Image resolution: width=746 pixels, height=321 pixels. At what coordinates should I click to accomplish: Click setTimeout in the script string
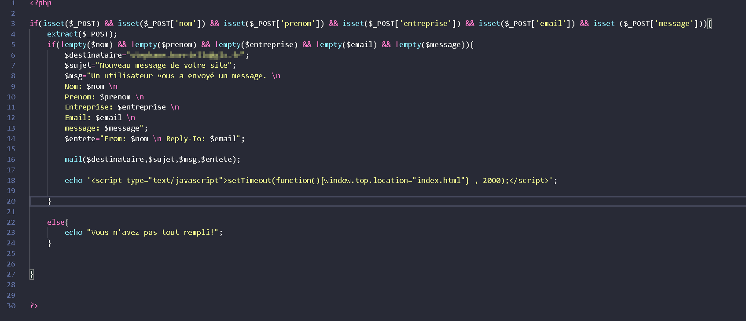point(250,181)
